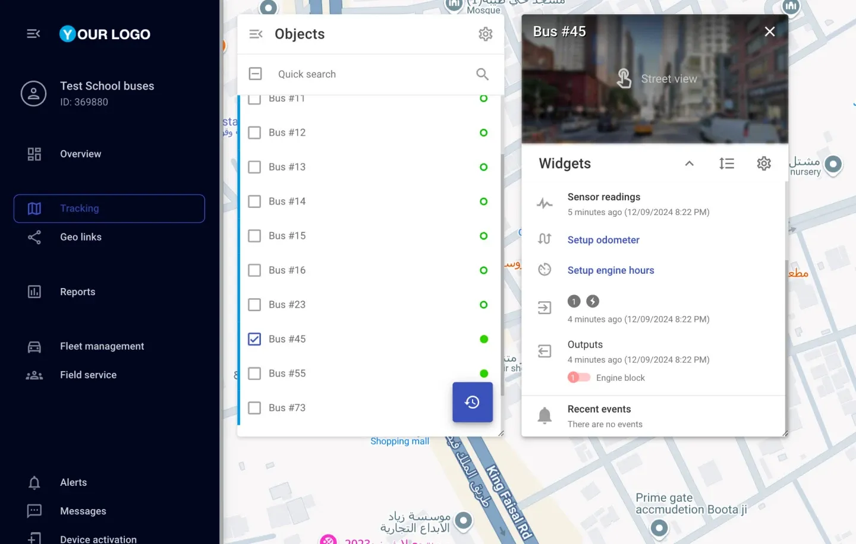
Task: Click the YOUR LOGO brand logo
Action: pyautogui.click(x=105, y=34)
